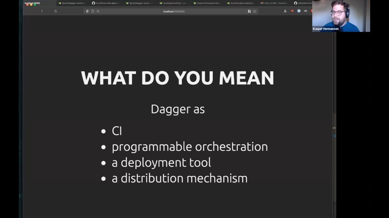Screen dimensions: 389x218
Task: Click the Kasper Hermansen webcam thumbnail
Action: 341,16
